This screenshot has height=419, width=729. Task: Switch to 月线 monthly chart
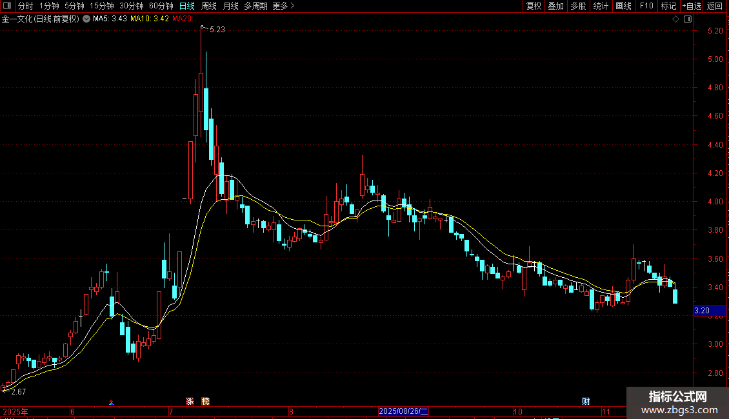(230, 6)
